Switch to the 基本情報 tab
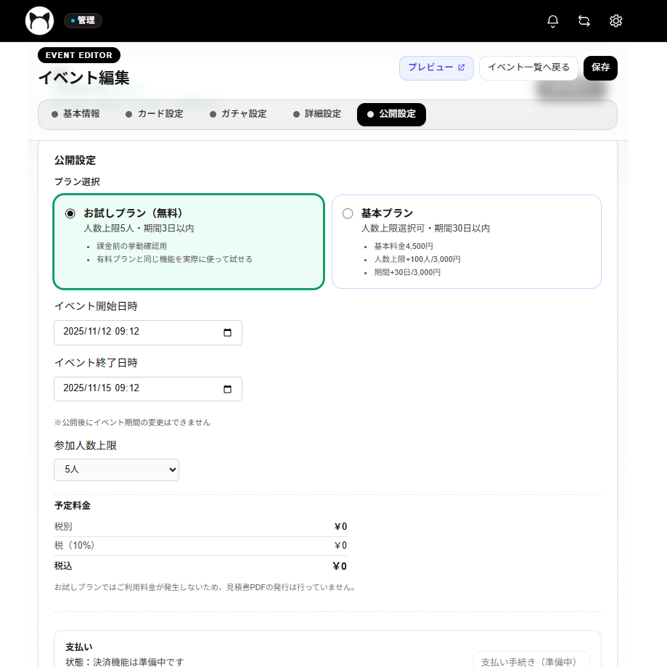The width and height of the screenshot is (667, 667). point(75,114)
